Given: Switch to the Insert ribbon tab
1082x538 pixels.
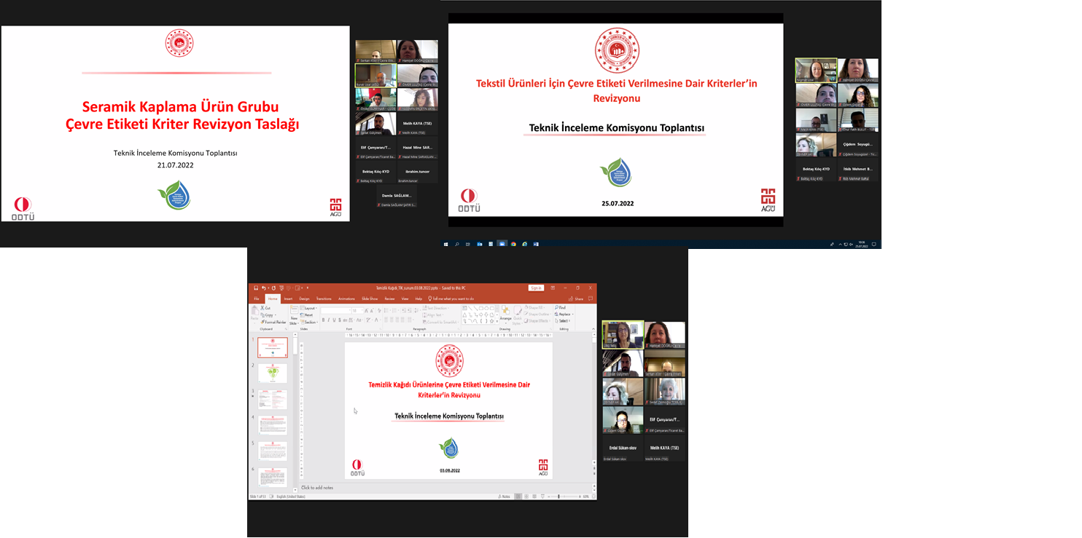Looking at the screenshot, I should click(x=288, y=298).
